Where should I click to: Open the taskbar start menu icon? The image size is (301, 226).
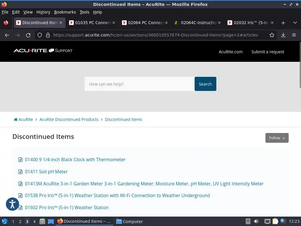[x=5, y=221]
